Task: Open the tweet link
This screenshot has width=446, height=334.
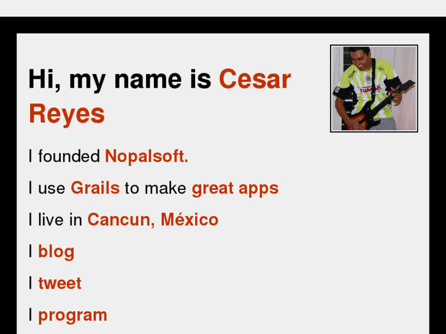Action: coord(60,283)
